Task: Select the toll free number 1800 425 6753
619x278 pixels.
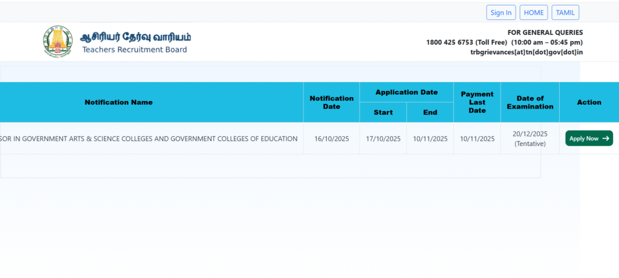Action: [x=449, y=42]
